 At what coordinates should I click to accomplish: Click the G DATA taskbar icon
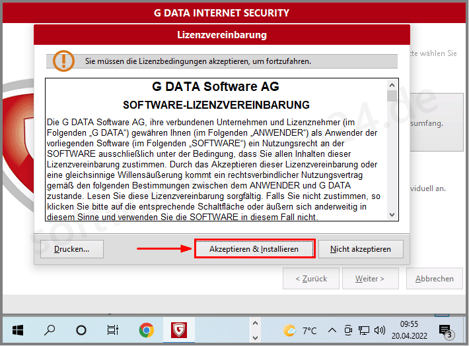pyautogui.click(x=178, y=330)
